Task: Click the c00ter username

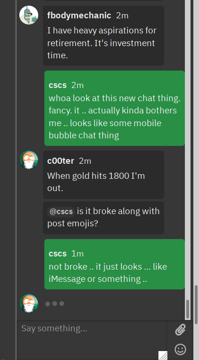Action: point(60,161)
